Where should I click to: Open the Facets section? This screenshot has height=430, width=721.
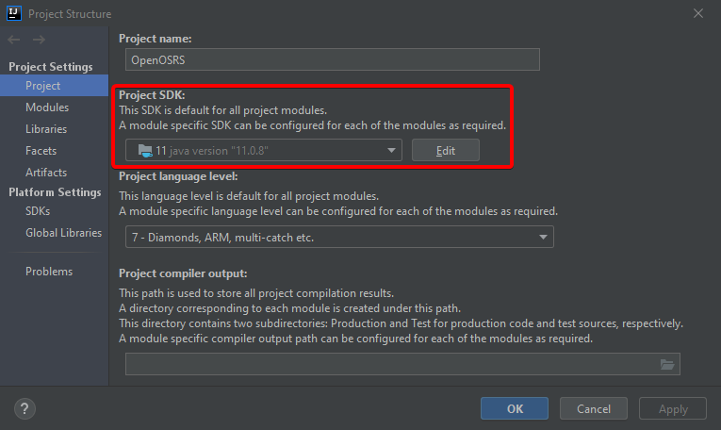click(x=41, y=151)
